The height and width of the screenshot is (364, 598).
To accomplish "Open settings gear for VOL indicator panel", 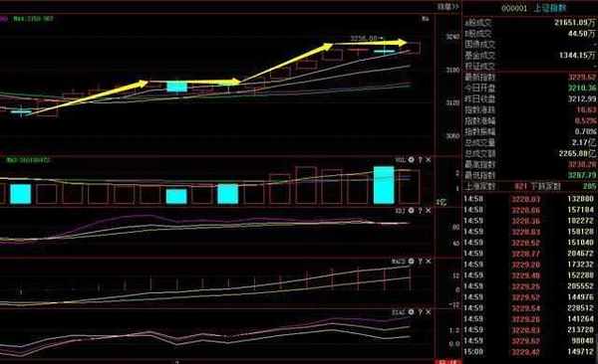I will [411, 159].
